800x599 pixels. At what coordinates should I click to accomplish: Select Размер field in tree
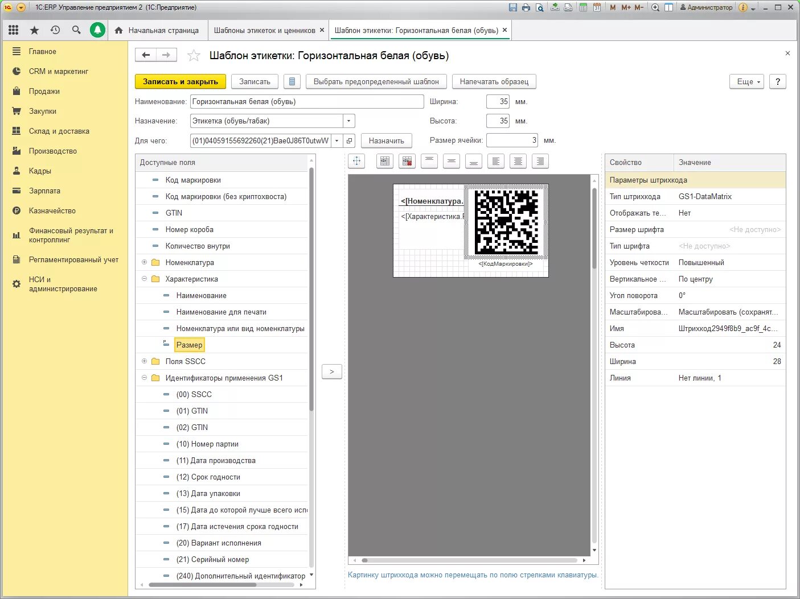click(x=189, y=345)
